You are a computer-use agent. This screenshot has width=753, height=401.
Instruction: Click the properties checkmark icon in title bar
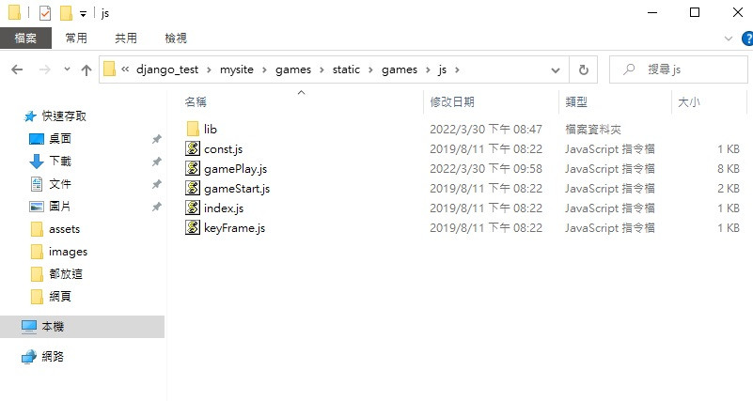pos(45,13)
